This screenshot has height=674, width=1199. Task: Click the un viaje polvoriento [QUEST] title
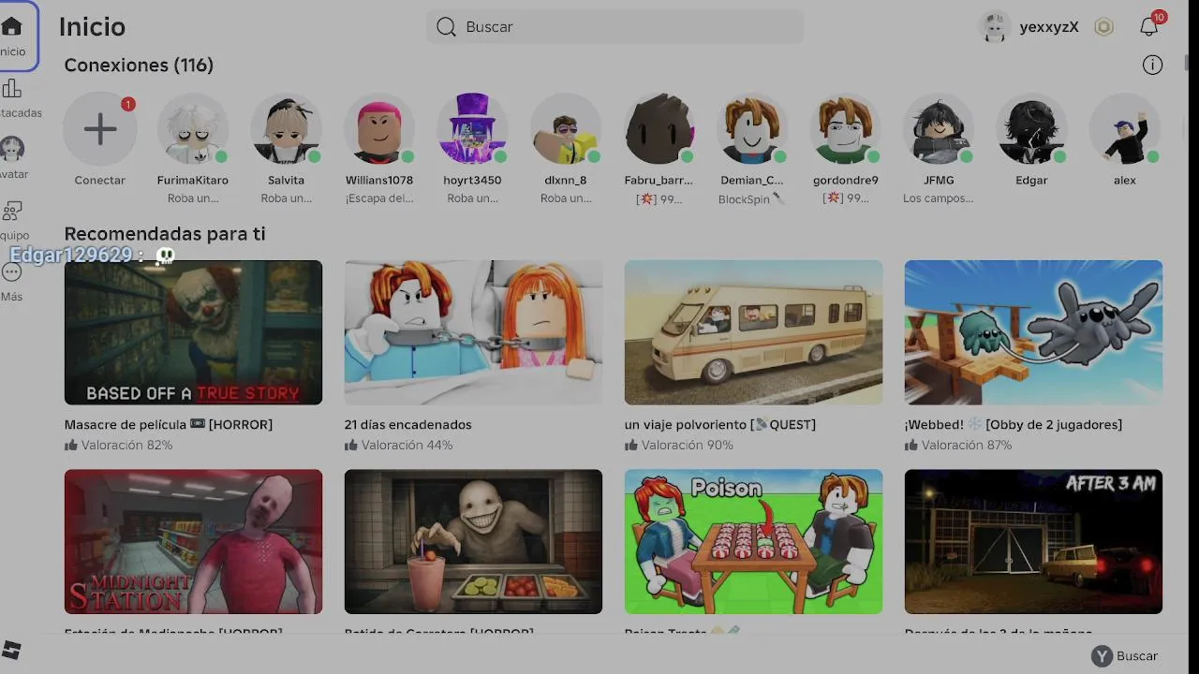720,425
